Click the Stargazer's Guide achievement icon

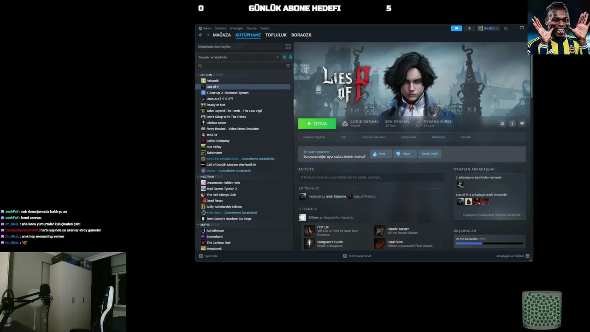coord(309,243)
